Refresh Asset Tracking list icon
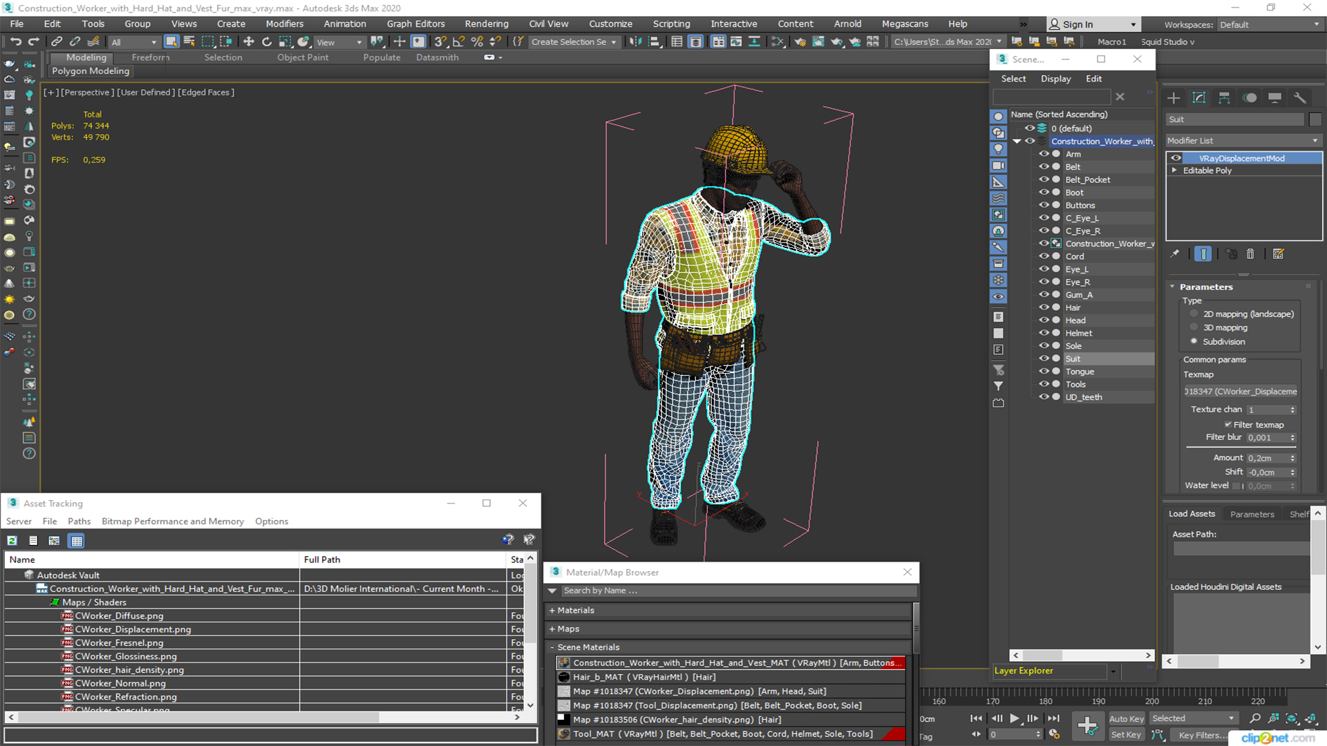 pos(12,541)
